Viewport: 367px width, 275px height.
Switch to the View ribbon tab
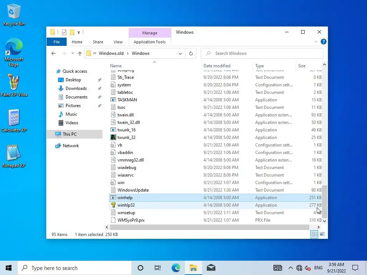(x=118, y=42)
